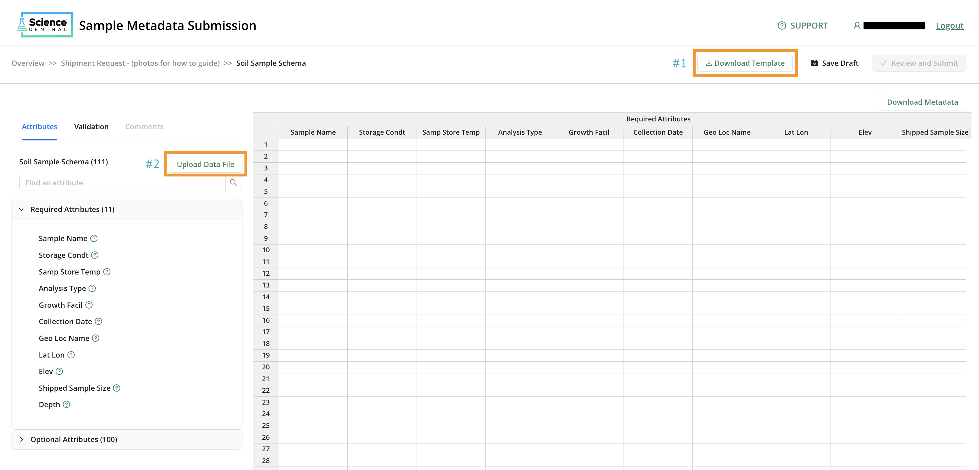Open help icon next to Shipped Sample Size
The height and width of the screenshot is (470, 979).
[x=117, y=388]
